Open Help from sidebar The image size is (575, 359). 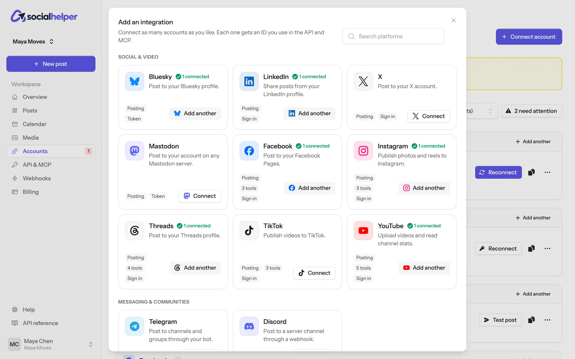pyautogui.click(x=51, y=309)
